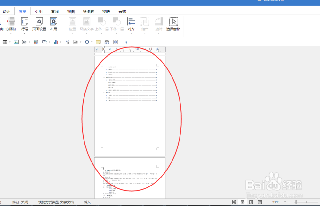
Task: Click 插入 insert mode in status bar
Action: (x=87, y=202)
